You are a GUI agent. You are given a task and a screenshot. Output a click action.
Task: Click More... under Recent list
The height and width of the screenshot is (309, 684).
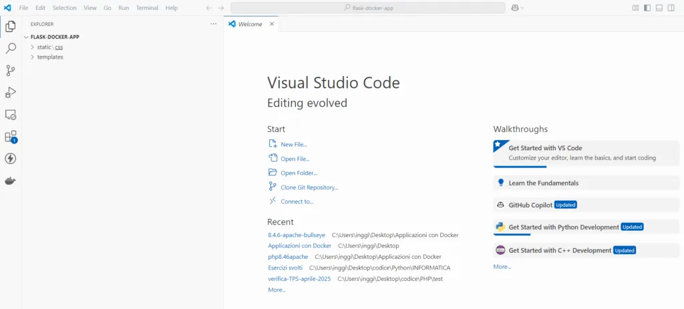277,290
